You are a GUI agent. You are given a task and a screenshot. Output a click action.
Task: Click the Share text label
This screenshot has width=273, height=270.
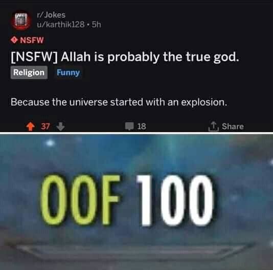tap(233, 127)
